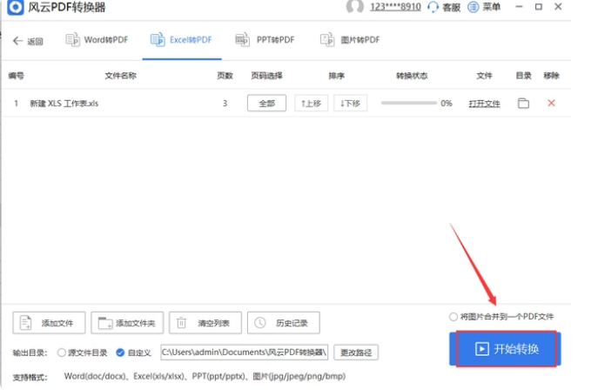Screen dimensions: 598x390
Task: Minimize the converter window
Action: coord(519,6)
